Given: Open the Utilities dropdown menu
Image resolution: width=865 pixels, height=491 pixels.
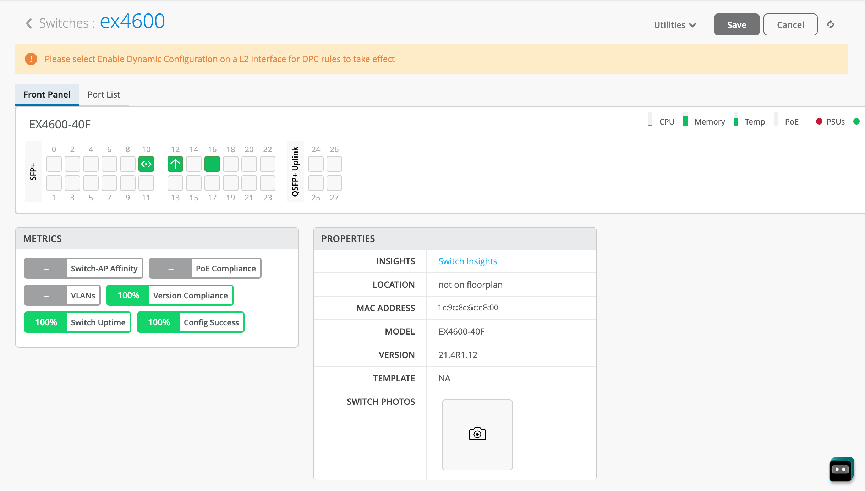Looking at the screenshot, I should 675,25.
